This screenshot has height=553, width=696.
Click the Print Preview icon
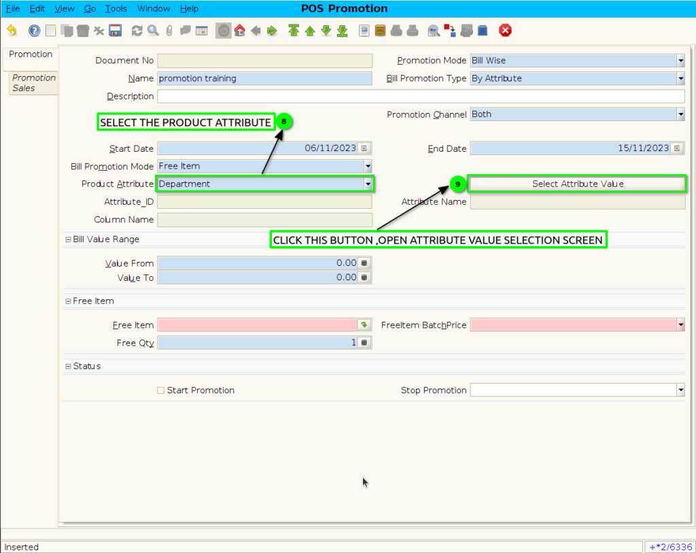(x=396, y=31)
